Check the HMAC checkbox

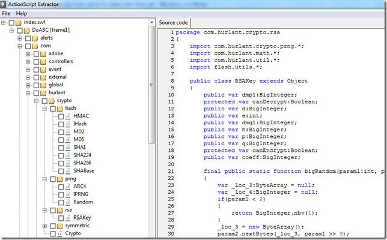(x=61, y=116)
